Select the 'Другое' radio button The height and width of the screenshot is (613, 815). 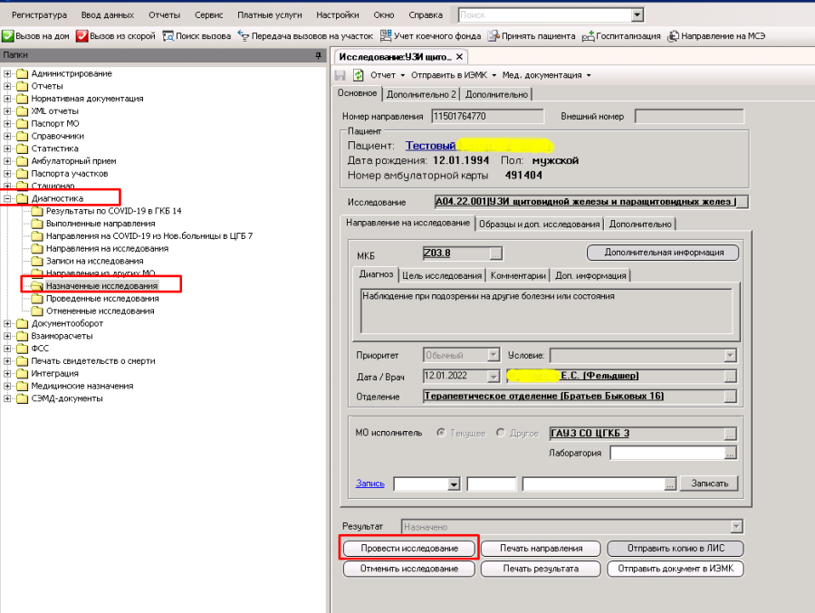[x=501, y=433]
